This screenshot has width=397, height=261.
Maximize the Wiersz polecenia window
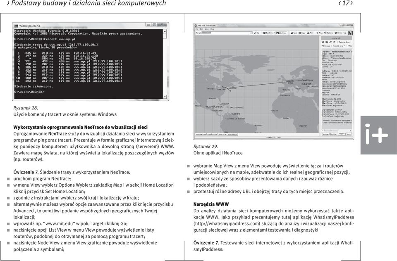(154, 25)
